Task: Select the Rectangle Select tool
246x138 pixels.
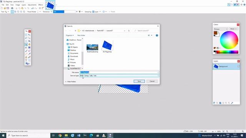Action: pos(26,35)
